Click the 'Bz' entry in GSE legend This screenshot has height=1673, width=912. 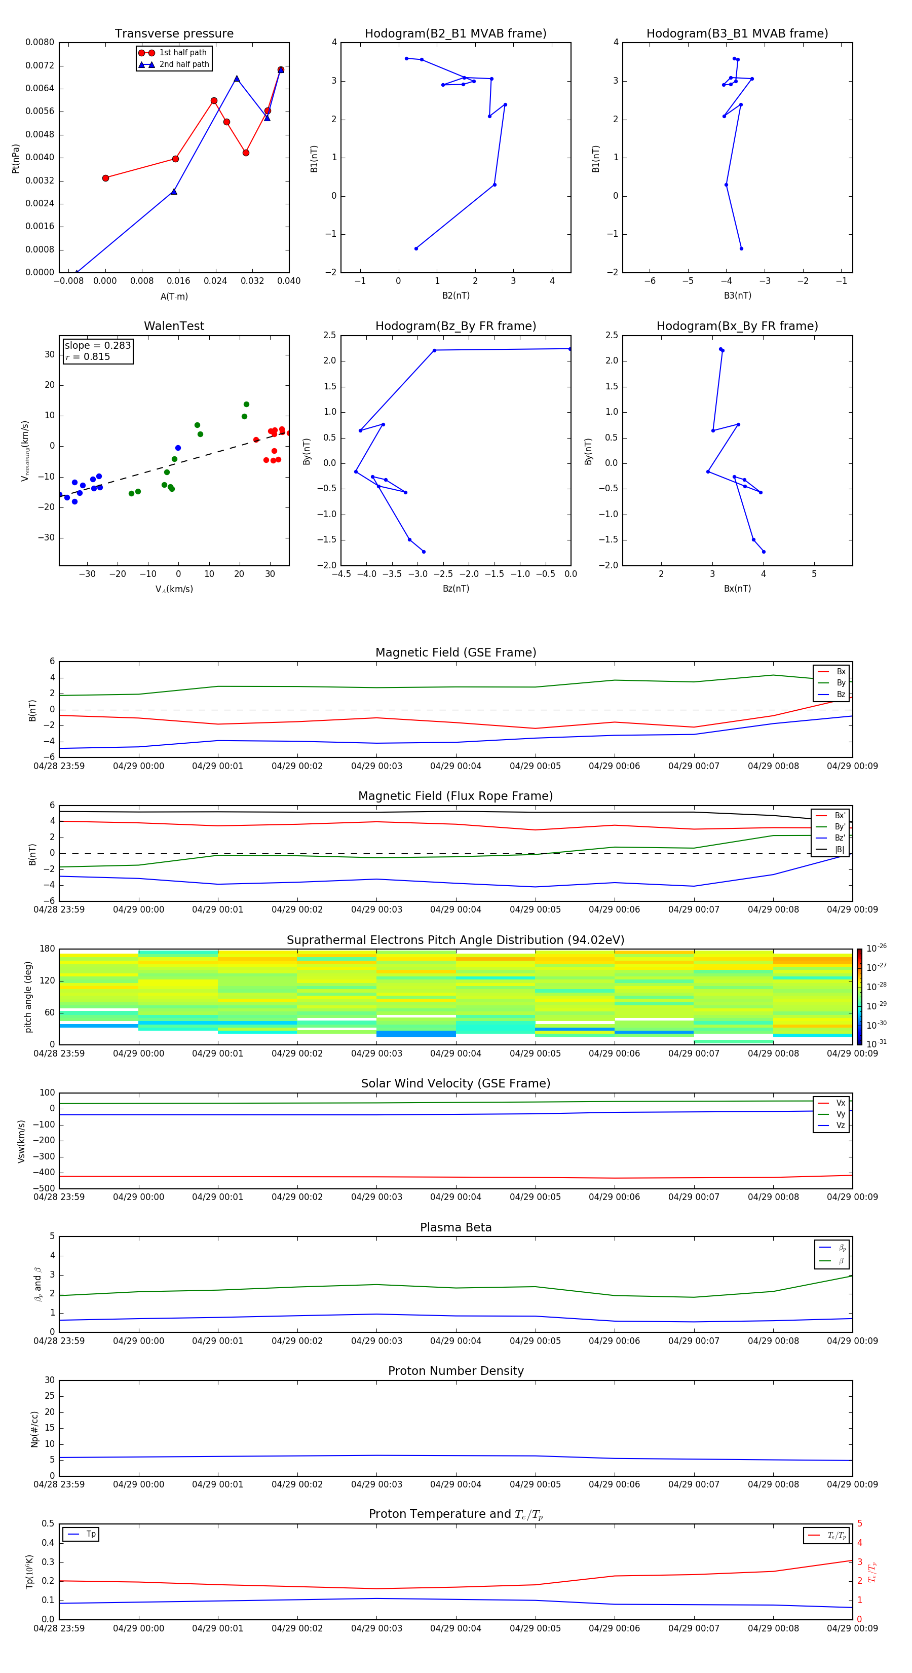click(x=832, y=695)
